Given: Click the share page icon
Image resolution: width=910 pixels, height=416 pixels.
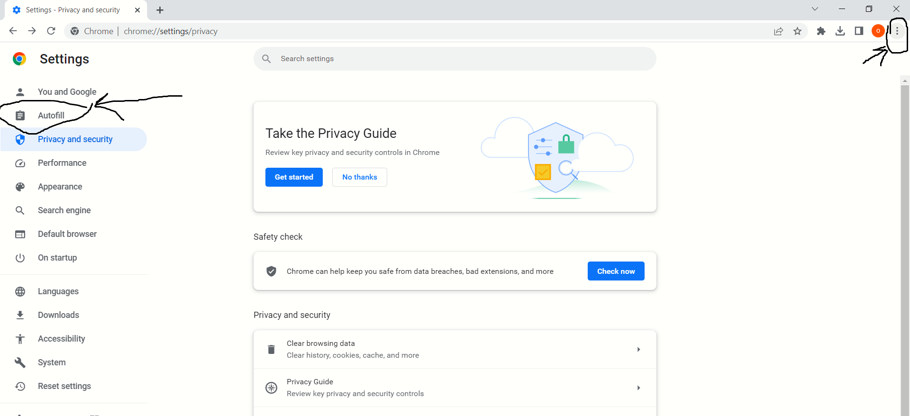Looking at the screenshot, I should coord(778,31).
